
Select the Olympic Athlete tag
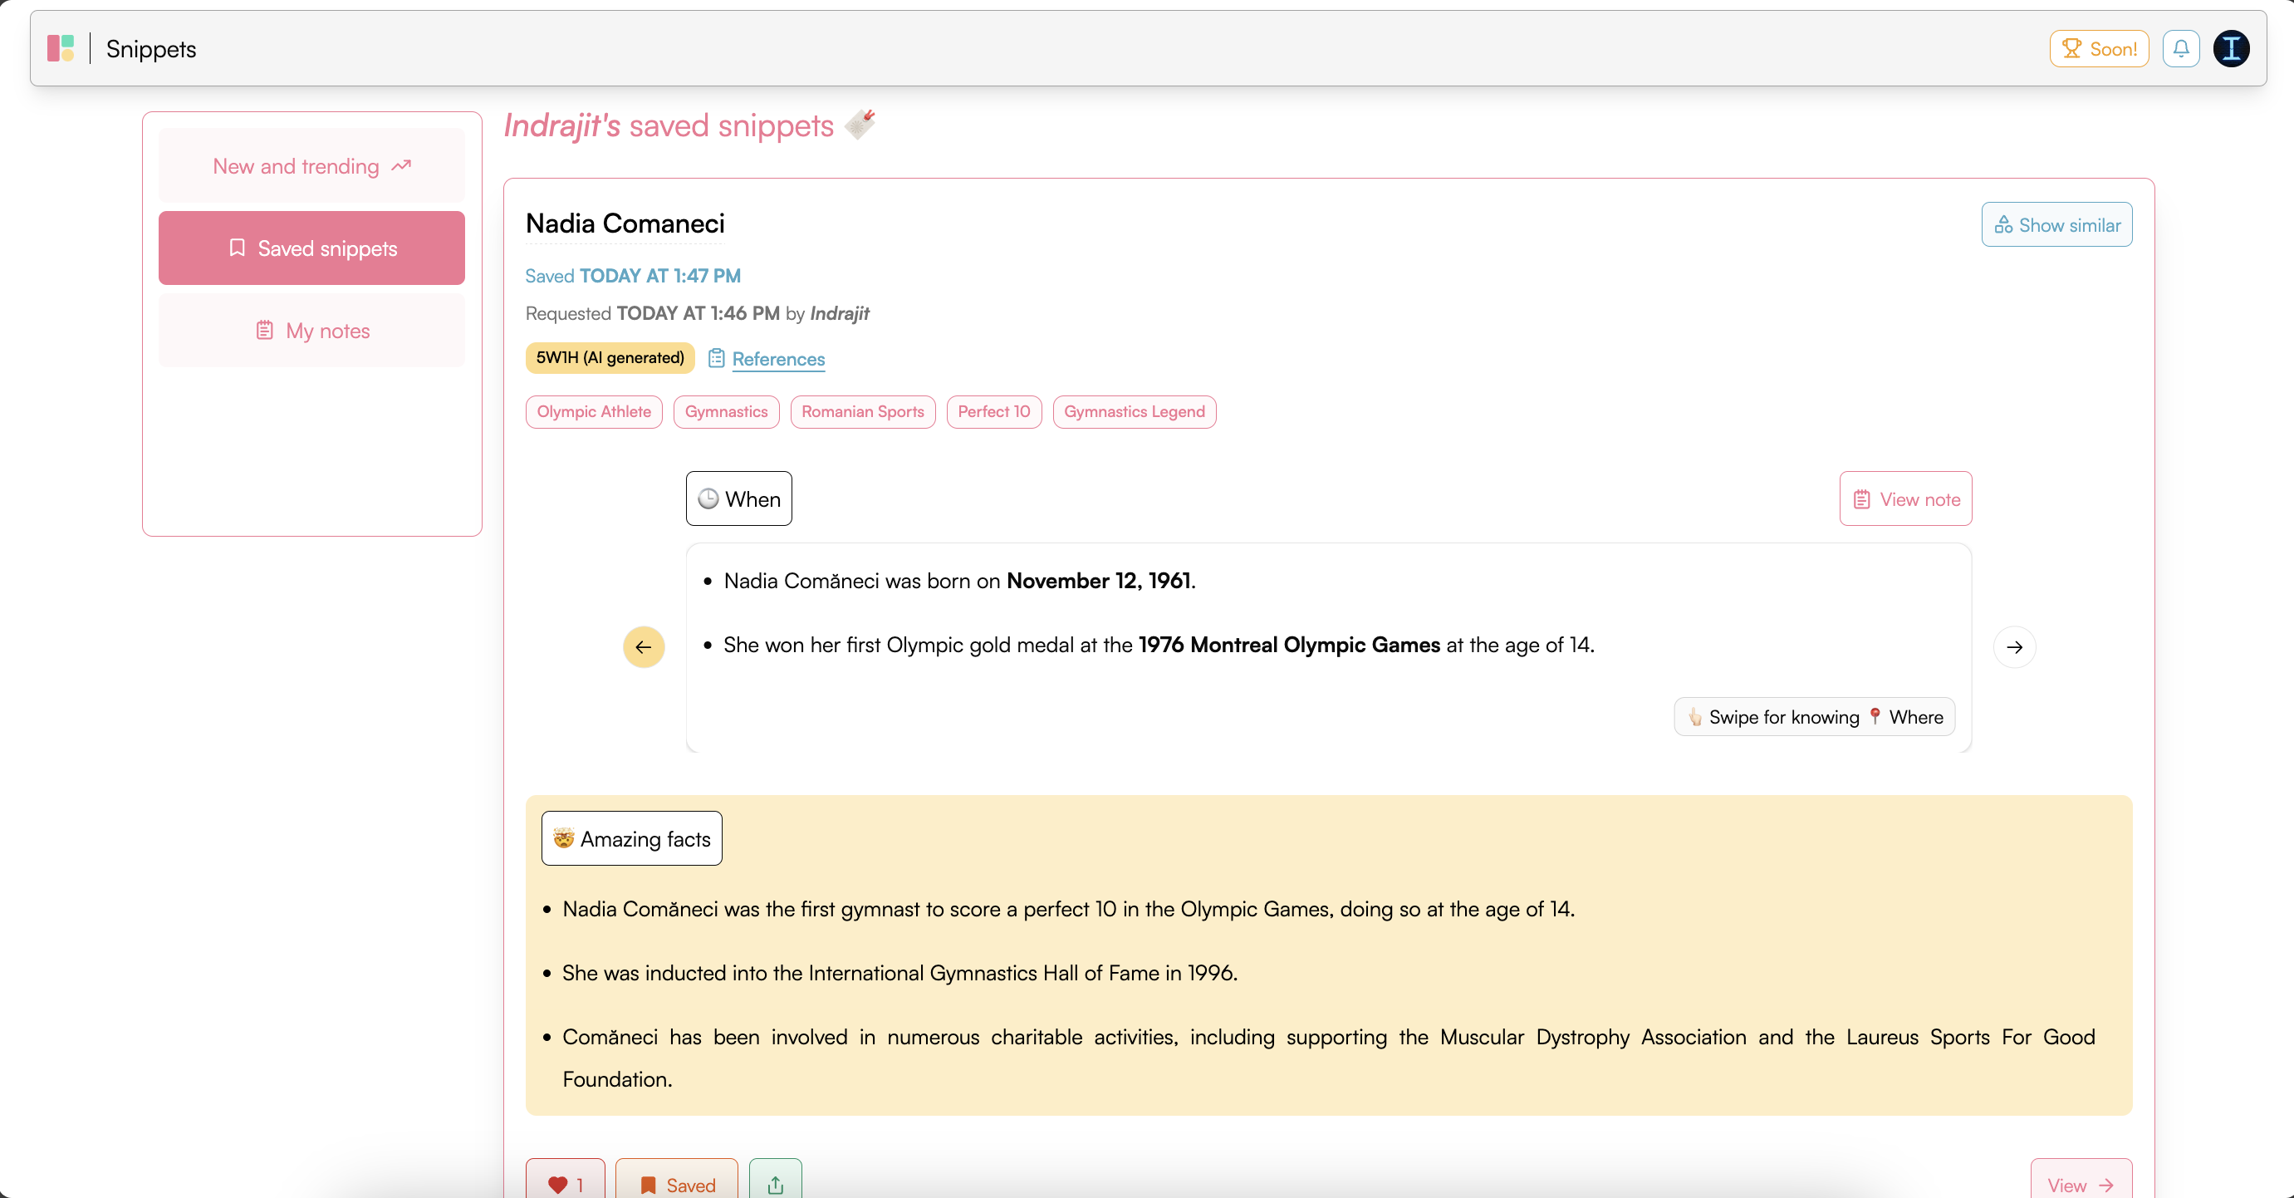[593, 411]
